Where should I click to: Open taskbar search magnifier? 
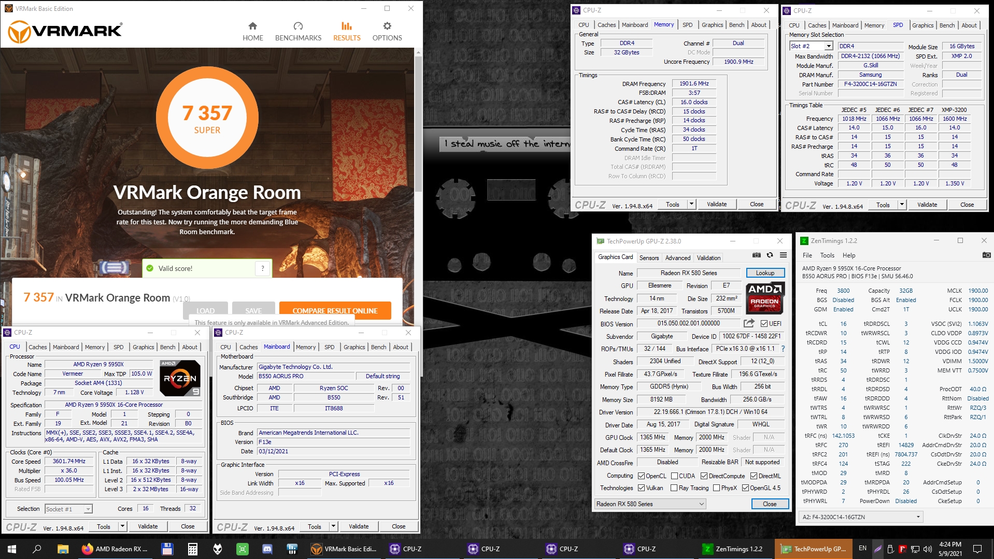click(37, 549)
